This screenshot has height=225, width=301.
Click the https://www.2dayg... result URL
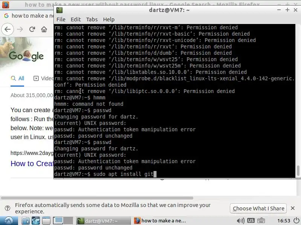coord(32,153)
